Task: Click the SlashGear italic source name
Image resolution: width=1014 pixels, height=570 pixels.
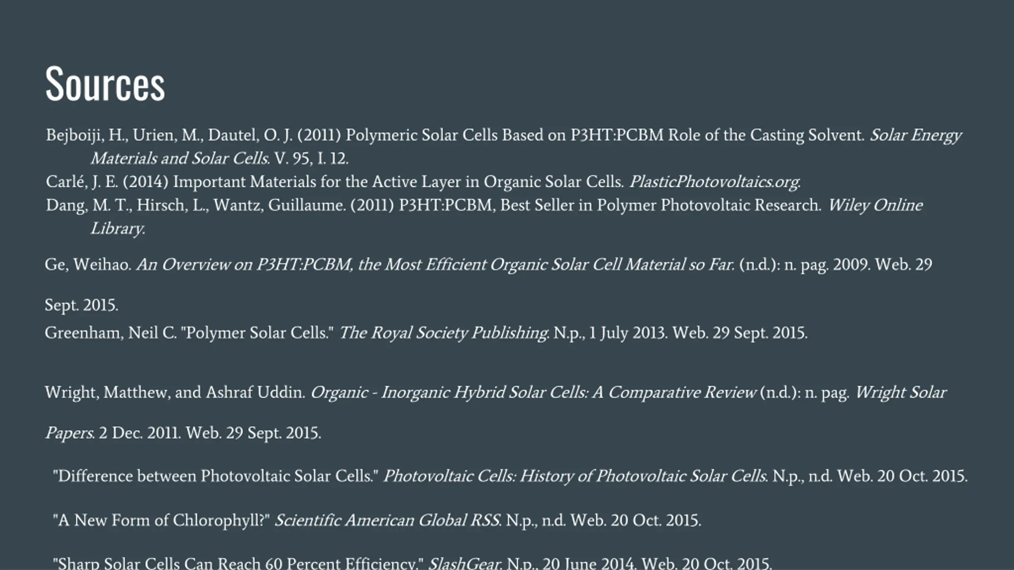Action: click(x=465, y=563)
